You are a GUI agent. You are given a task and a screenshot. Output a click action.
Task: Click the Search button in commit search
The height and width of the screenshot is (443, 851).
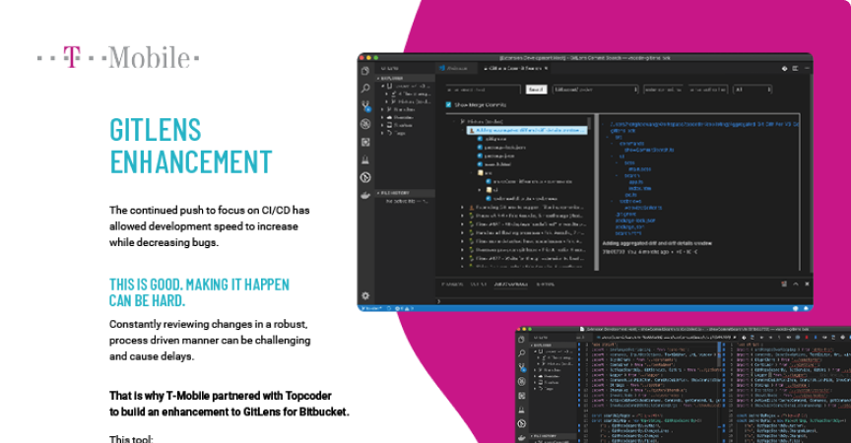click(536, 90)
